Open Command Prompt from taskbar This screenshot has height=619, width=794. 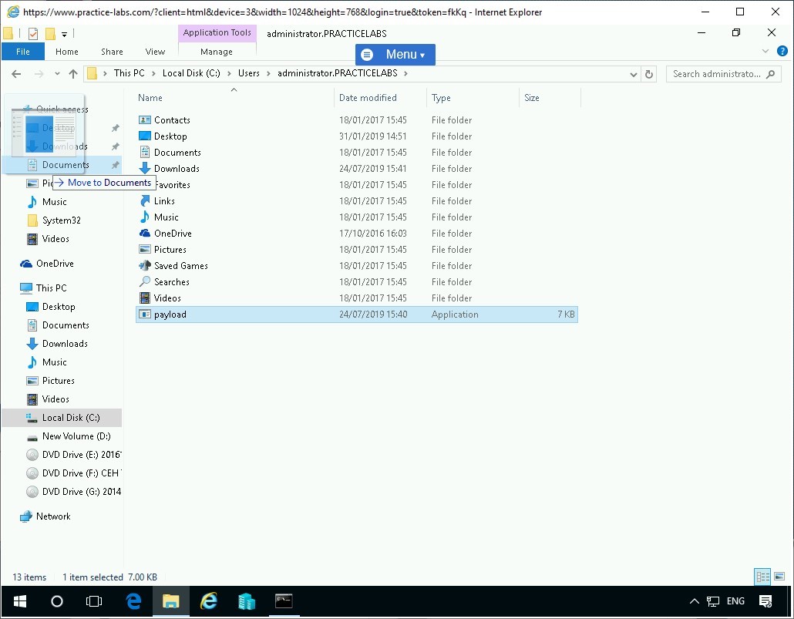284,601
